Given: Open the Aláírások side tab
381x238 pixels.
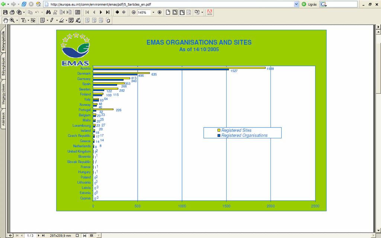Looking at the screenshot, I should point(3,119).
